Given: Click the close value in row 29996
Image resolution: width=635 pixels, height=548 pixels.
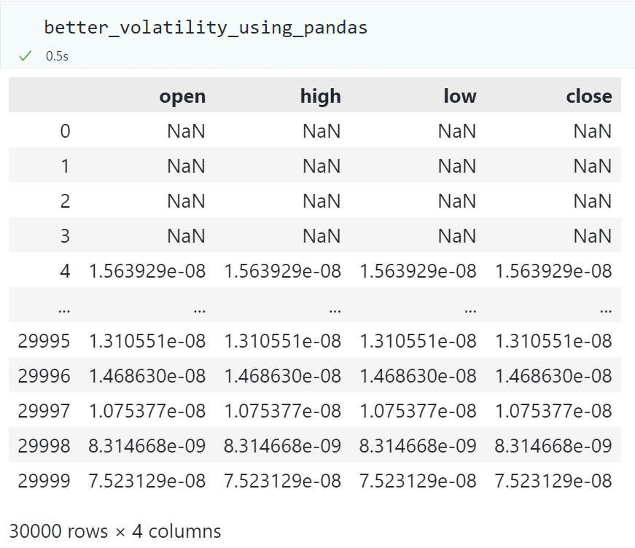Looking at the screenshot, I should (553, 376).
